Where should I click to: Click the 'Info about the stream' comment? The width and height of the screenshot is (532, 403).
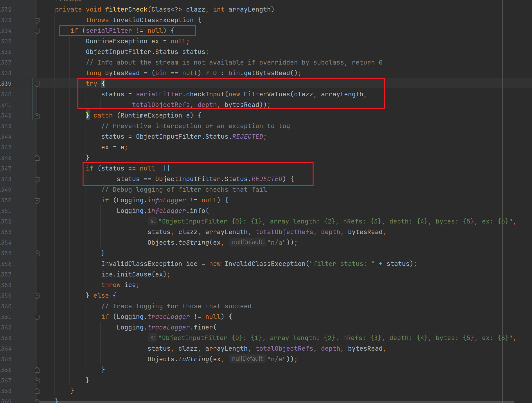tap(234, 63)
